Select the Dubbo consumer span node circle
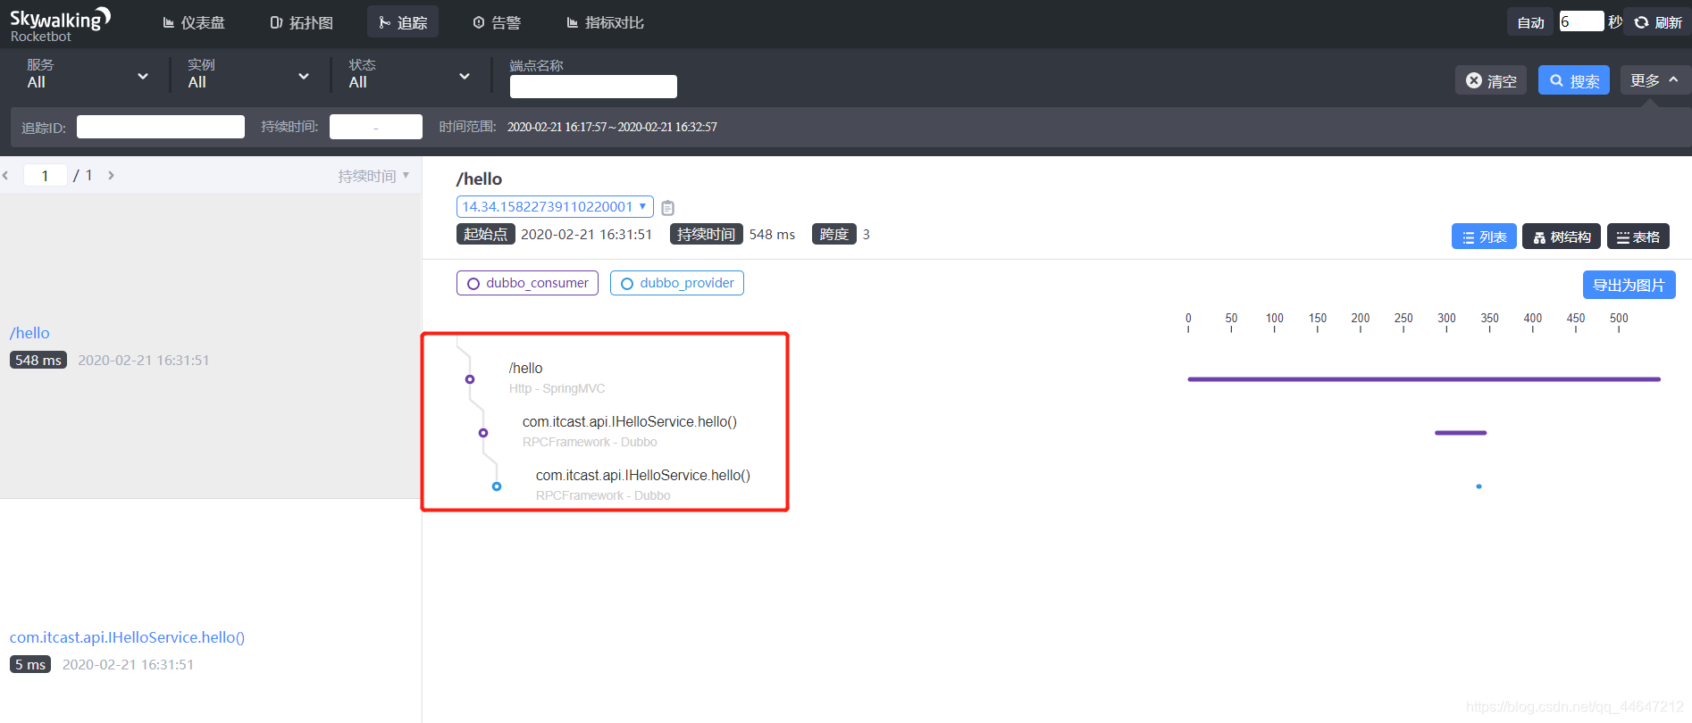Image resolution: width=1692 pixels, height=723 pixels. [x=483, y=433]
